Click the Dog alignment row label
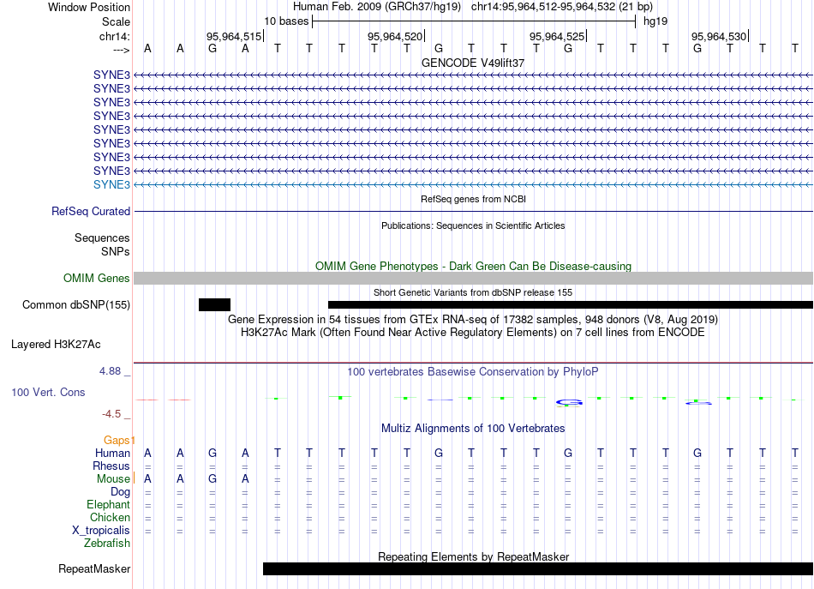The width and height of the screenshot is (814, 589). 120,492
